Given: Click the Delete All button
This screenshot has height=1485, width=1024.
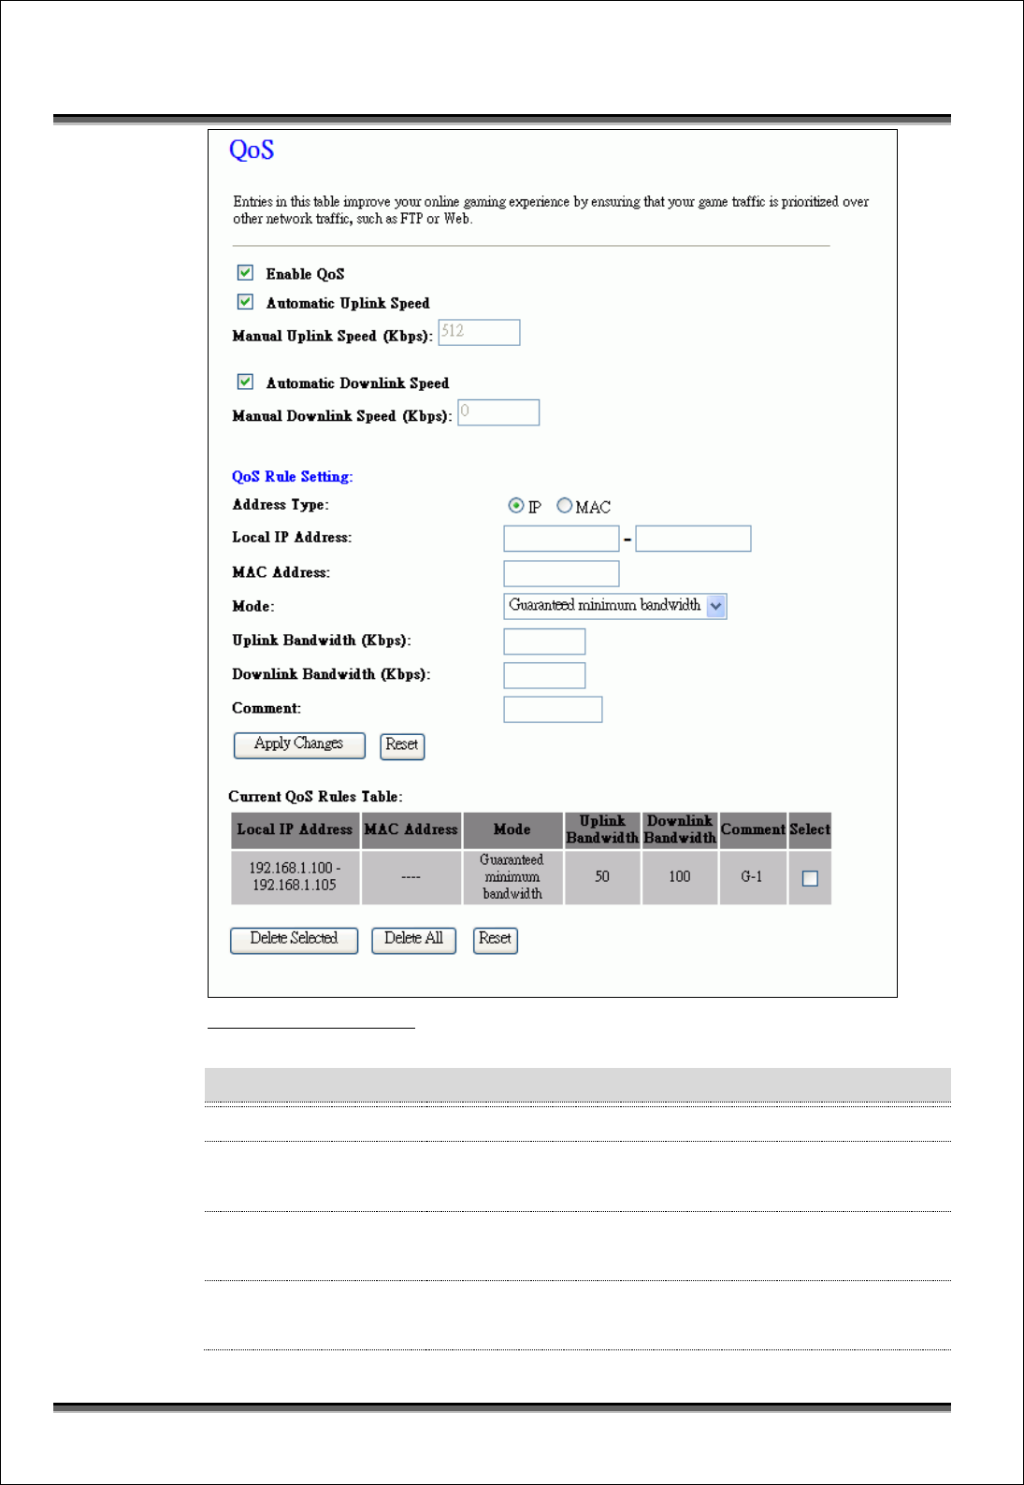Looking at the screenshot, I should [x=413, y=940].
